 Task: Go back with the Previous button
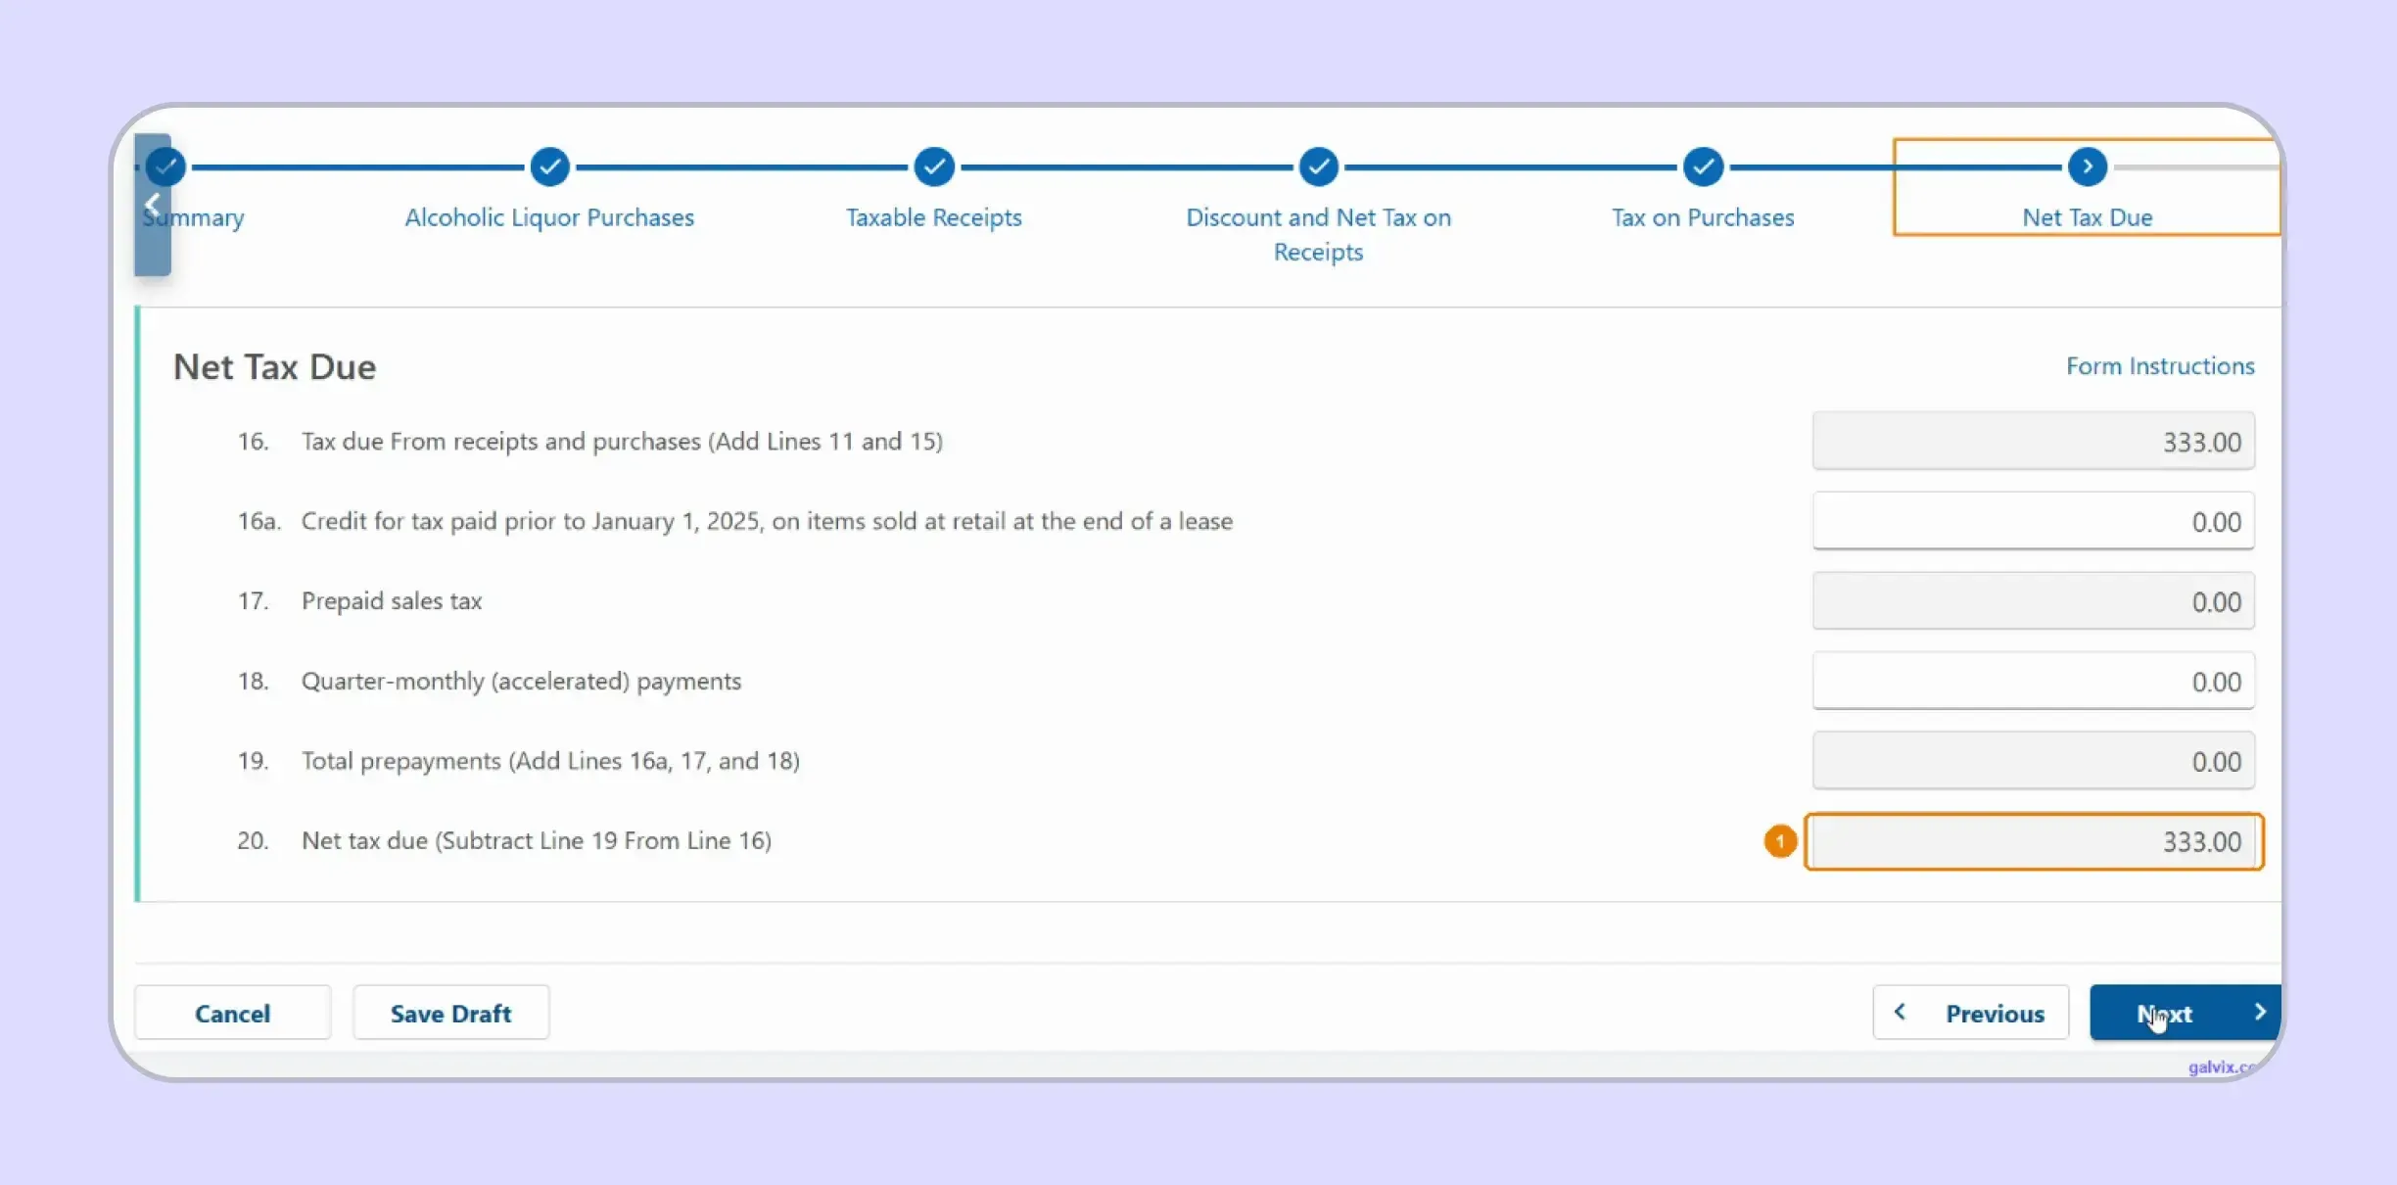pos(1971,1013)
